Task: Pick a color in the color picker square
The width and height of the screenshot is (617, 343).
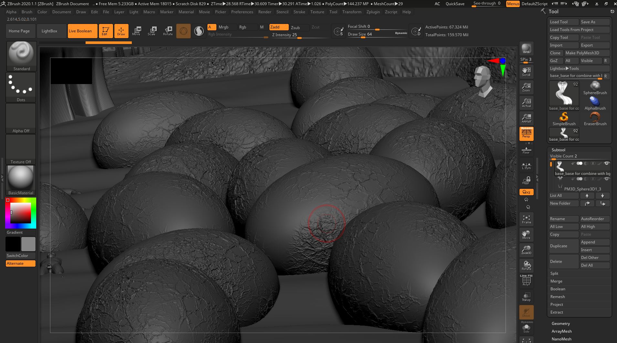Action: (21, 213)
